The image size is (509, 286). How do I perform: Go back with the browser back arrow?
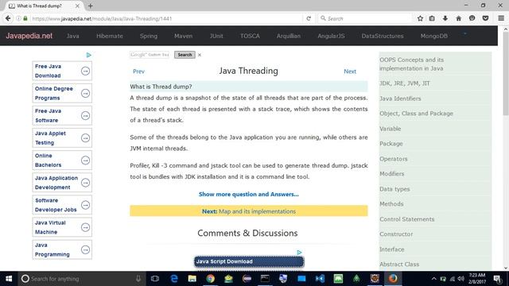[8, 18]
